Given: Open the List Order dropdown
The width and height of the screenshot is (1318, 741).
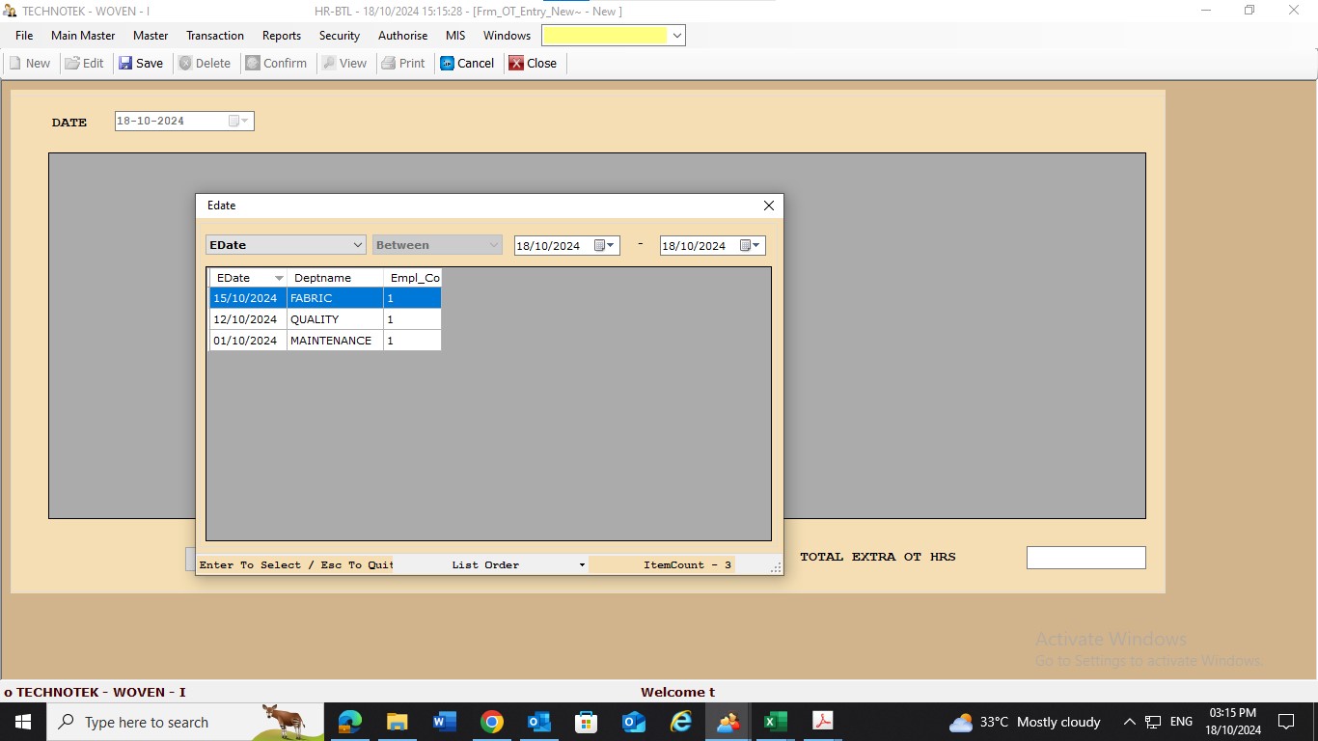Looking at the screenshot, I should point(582,565).
